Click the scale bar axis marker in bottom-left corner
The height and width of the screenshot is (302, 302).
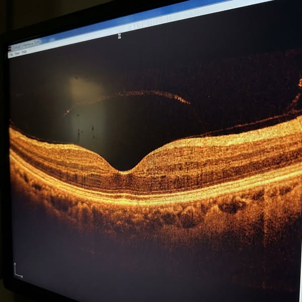pyautogui.click(x=18, y=270)
